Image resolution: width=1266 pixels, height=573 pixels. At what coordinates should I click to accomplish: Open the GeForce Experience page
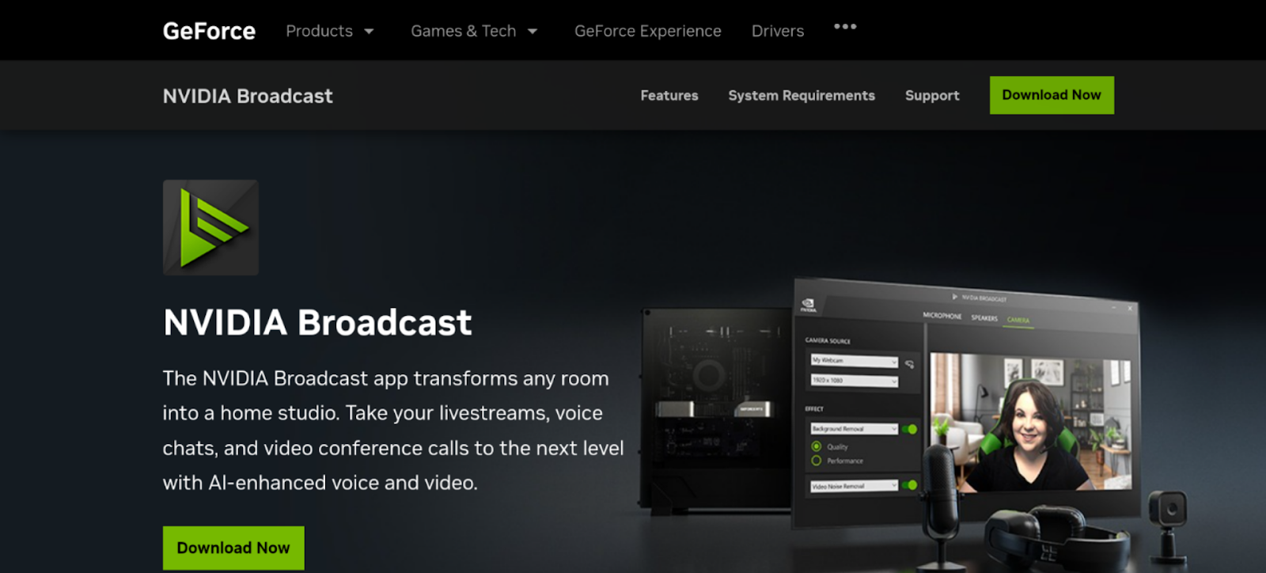coord(647,31)
